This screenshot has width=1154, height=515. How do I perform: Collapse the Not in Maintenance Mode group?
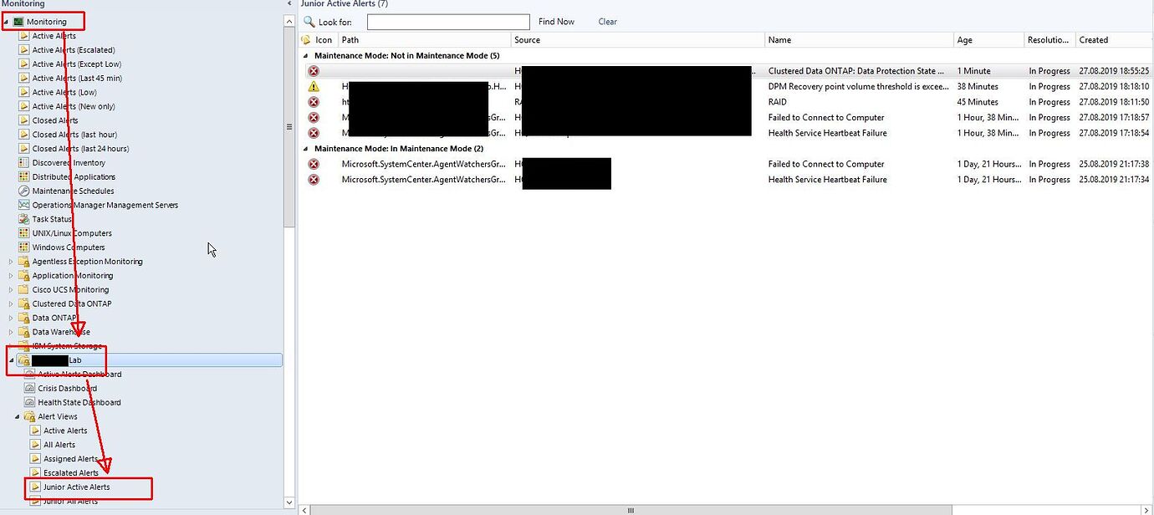point(305,55)
